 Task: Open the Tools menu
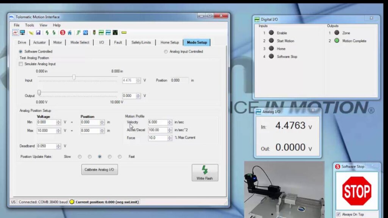click(x=30, y=25)
